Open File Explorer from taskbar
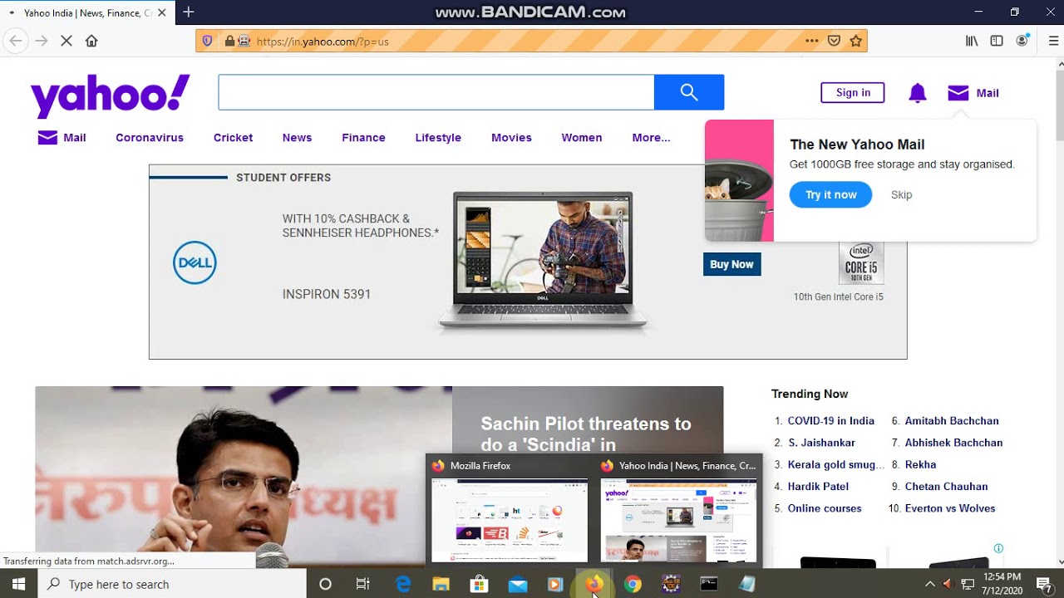Viewport: 1064px width, 598px height. pyautogui.click(x=441, y=584)
